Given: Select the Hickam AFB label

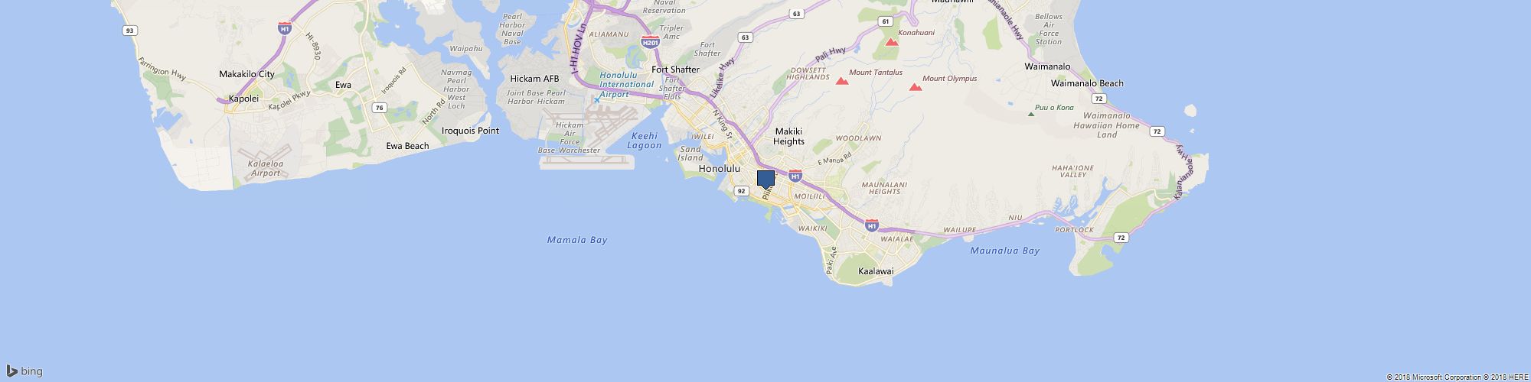Looking at the screenshot, I should 534,79.
